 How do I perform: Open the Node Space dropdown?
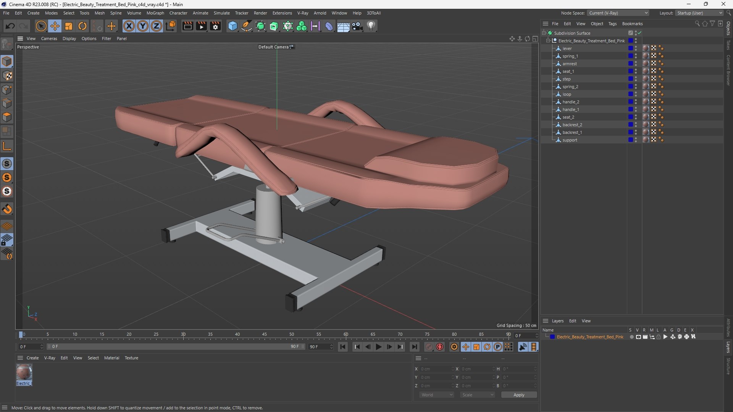[618, 13]
